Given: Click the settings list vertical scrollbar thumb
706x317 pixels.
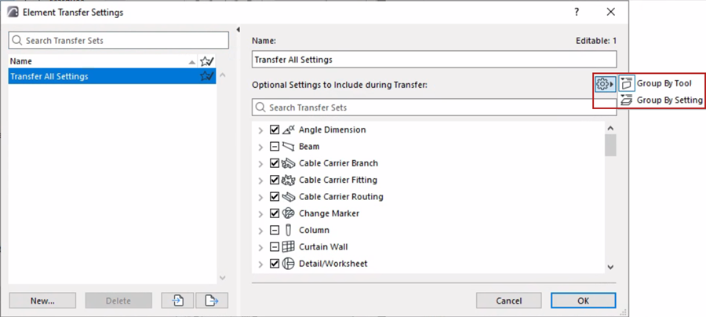Looking at the screenshot, I should [610, 145].
